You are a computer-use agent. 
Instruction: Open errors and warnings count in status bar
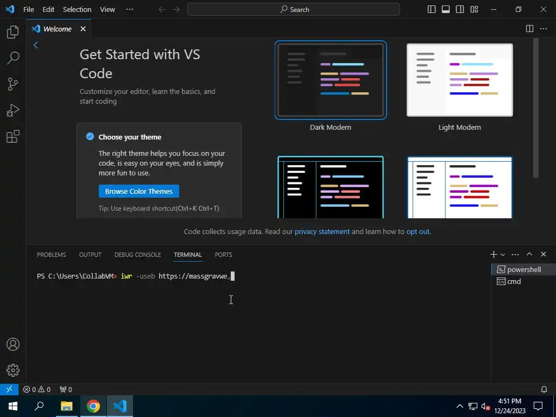pos(37,389)
